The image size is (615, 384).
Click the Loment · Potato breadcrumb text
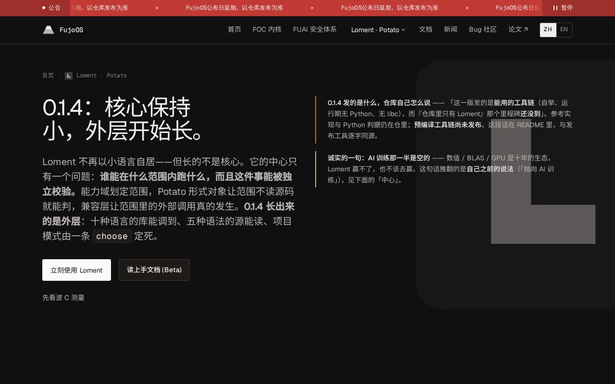(x=101, y=75)
